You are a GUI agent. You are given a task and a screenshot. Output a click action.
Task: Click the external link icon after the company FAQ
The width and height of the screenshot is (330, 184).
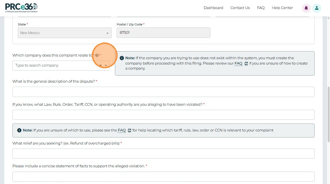coord(246,64)
